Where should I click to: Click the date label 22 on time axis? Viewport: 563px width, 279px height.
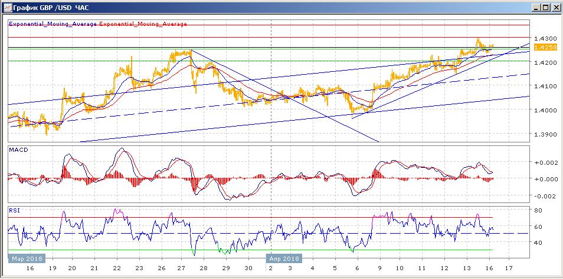(116, 268)
